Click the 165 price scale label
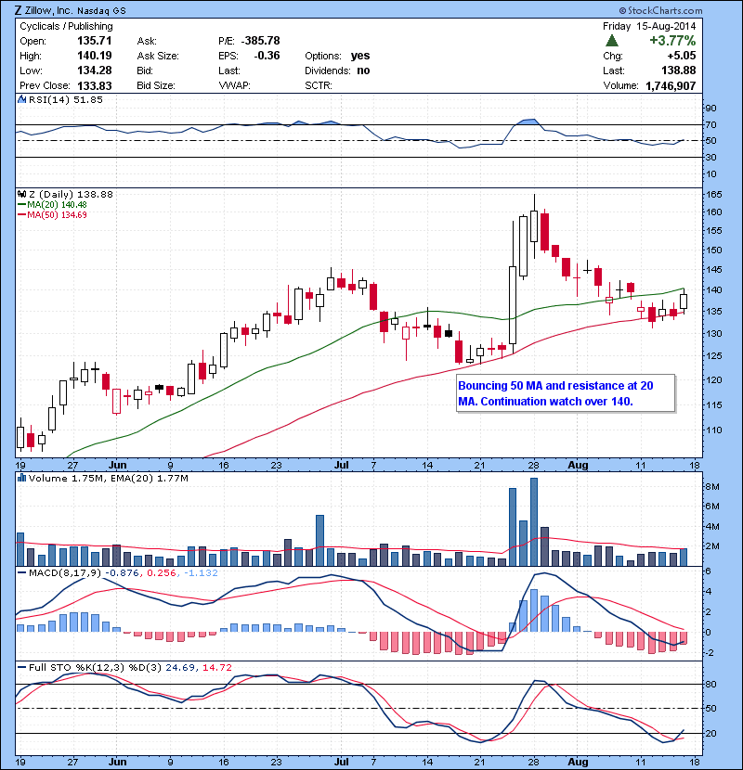The width and height of the screenshot is (743, 770). [714, 195]
